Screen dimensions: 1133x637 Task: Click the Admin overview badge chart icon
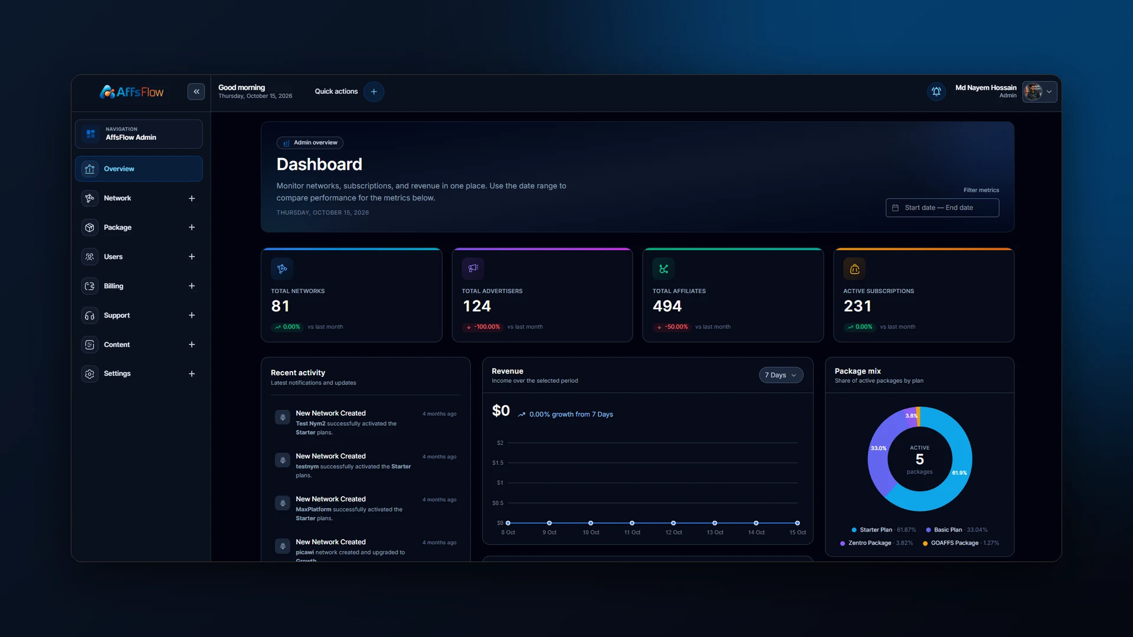coord(286,143)
